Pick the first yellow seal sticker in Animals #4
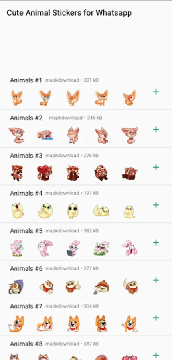This screenshot has width=172, height=360. click(x=18, y=210)
